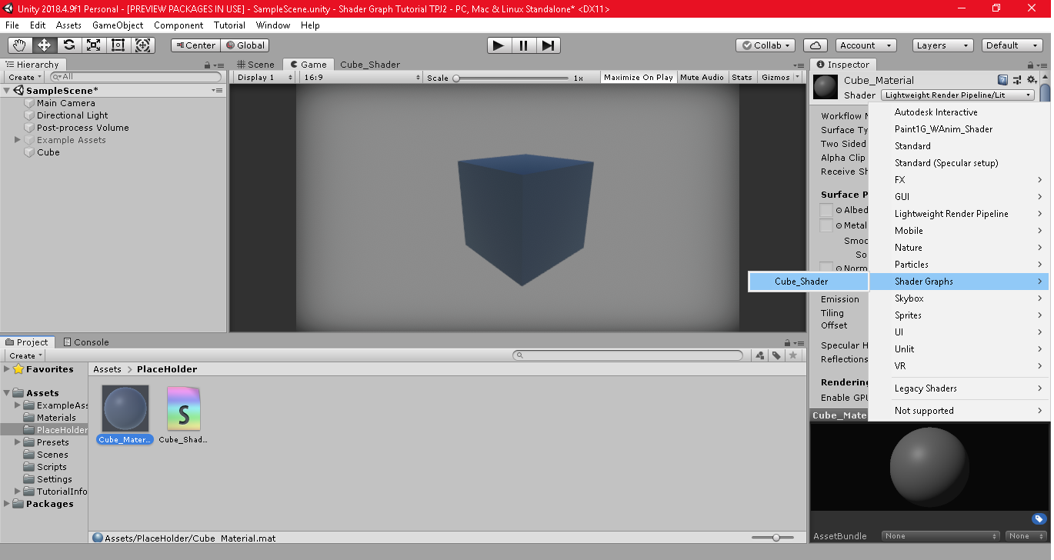Search by label icon in Project
Viewport: 1054px width, 560px height.
[777, 355]
